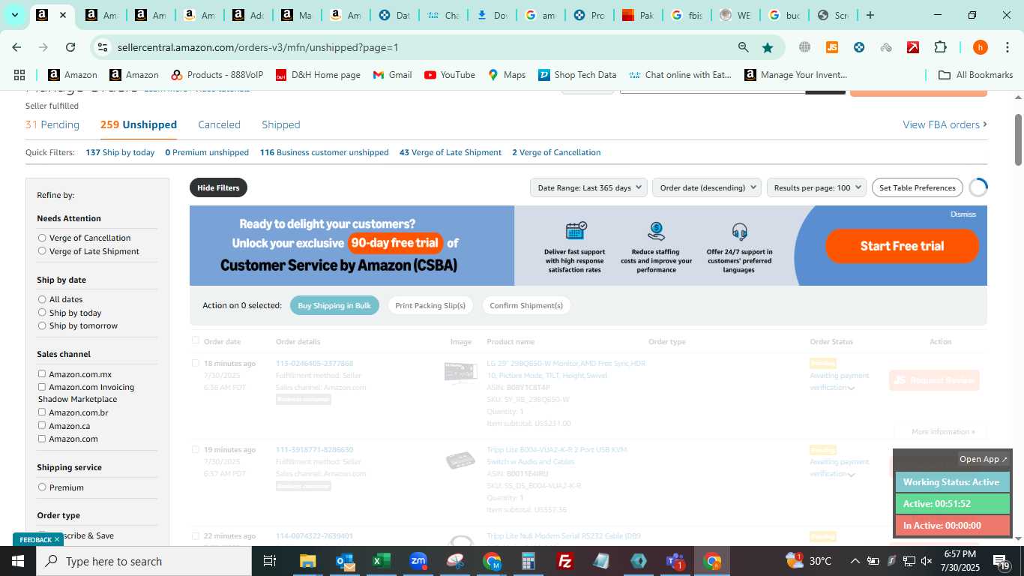The image size is (1024, 576).
Task: Click Buy Shipping in Bulk button
Action: [x=334, y=305]
